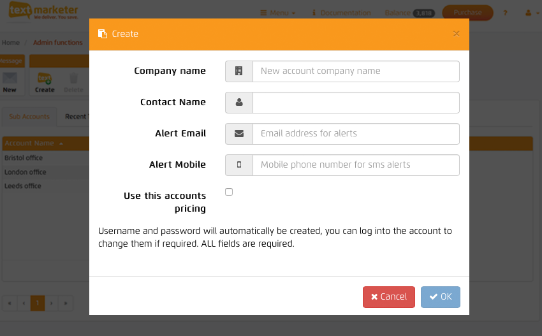
Task: Click the Delete trash icon in toolbar
Action: point(73,82)
